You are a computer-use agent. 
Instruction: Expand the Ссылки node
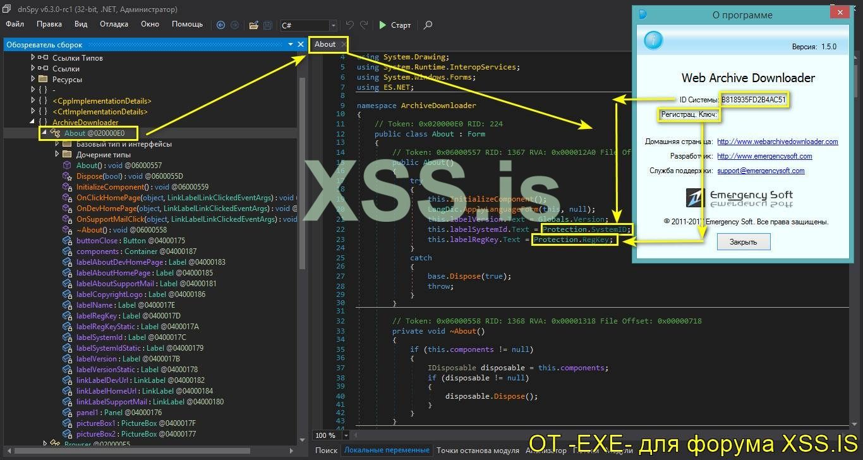[x=33, y=69]
